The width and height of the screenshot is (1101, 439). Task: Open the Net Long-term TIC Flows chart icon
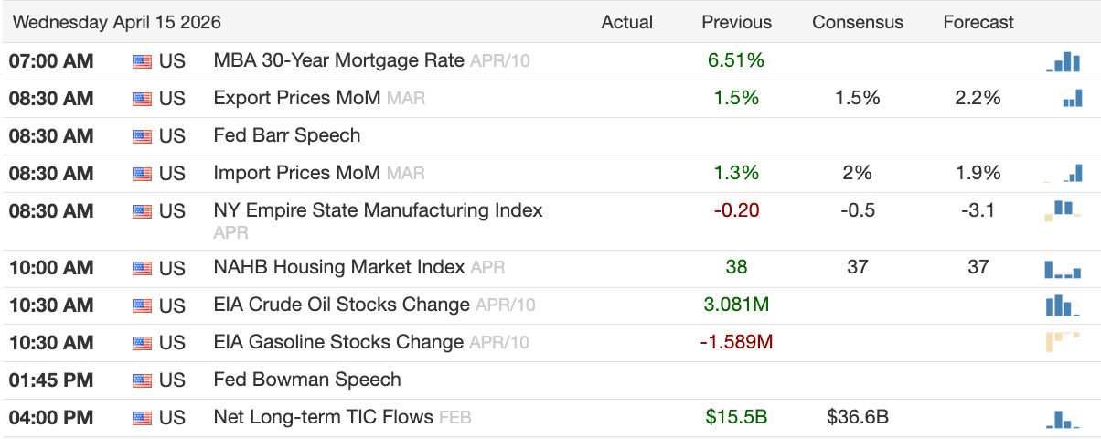click(x=1063, y=419)
